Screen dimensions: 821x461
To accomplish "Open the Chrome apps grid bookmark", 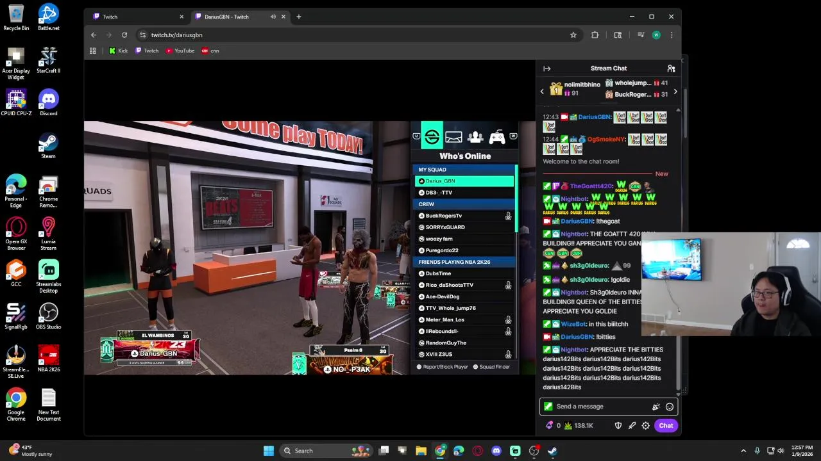I will pyautogui.click(x=93, y=51).
